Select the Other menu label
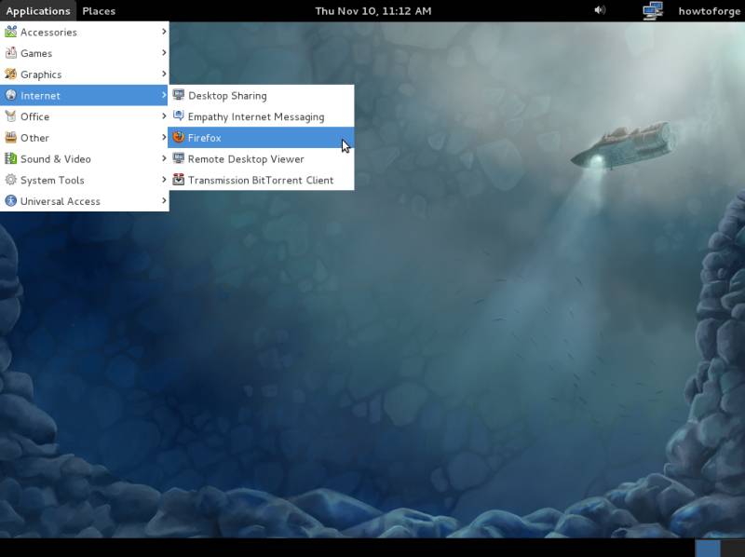 tap(34, 138)
